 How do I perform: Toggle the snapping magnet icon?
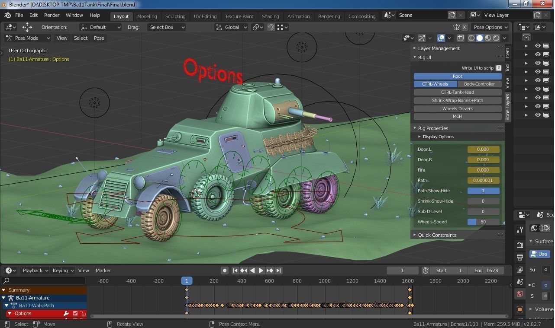click(271, 27)
